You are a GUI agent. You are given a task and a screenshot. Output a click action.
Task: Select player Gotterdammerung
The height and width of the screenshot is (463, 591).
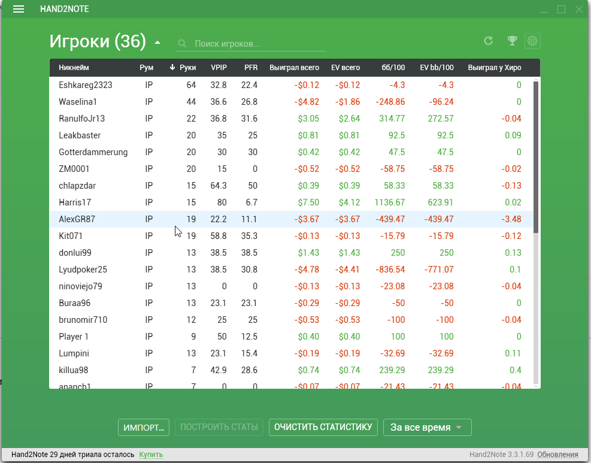pos(291,152)
